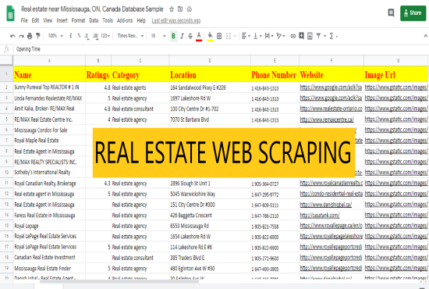
Task: Select column A header
Action: point(49,61)
